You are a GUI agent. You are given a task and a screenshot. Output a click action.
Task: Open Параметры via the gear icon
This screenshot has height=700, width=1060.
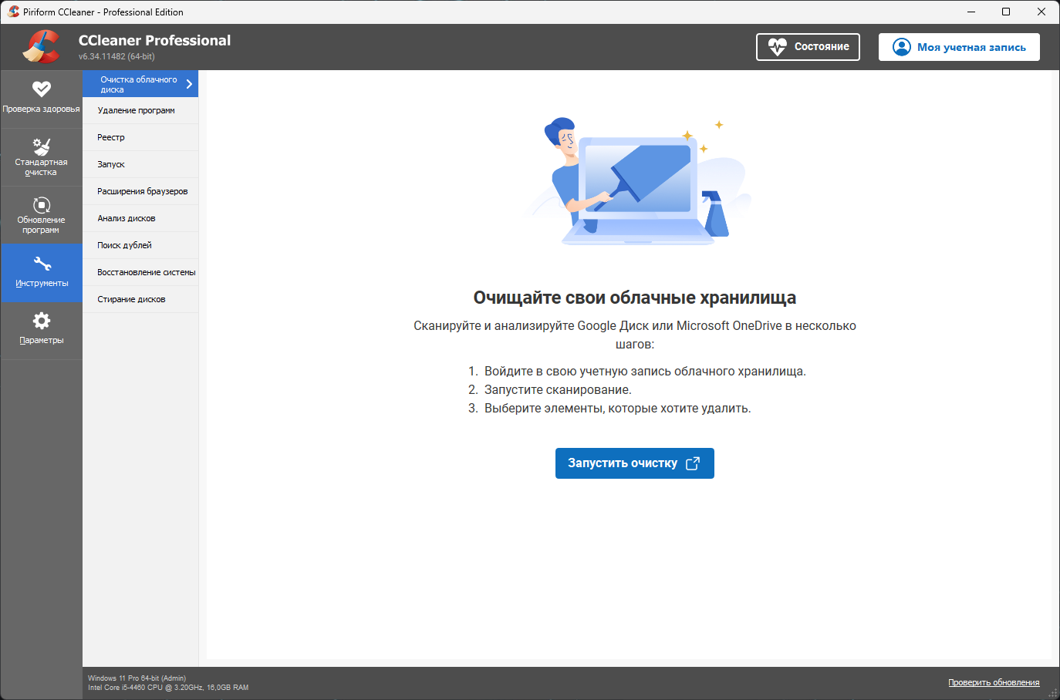(42, 319)
